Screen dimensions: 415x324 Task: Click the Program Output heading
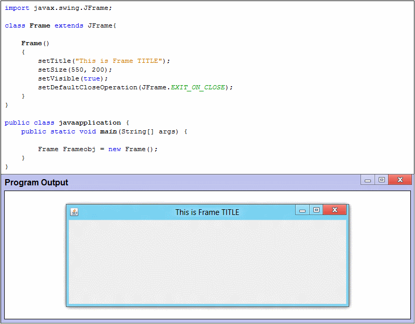(x=36, y=182)
